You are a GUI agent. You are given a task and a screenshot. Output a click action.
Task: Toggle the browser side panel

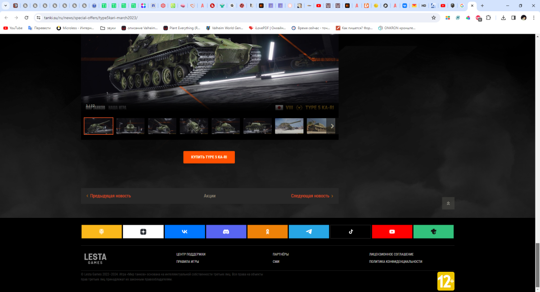pos(513,18)
